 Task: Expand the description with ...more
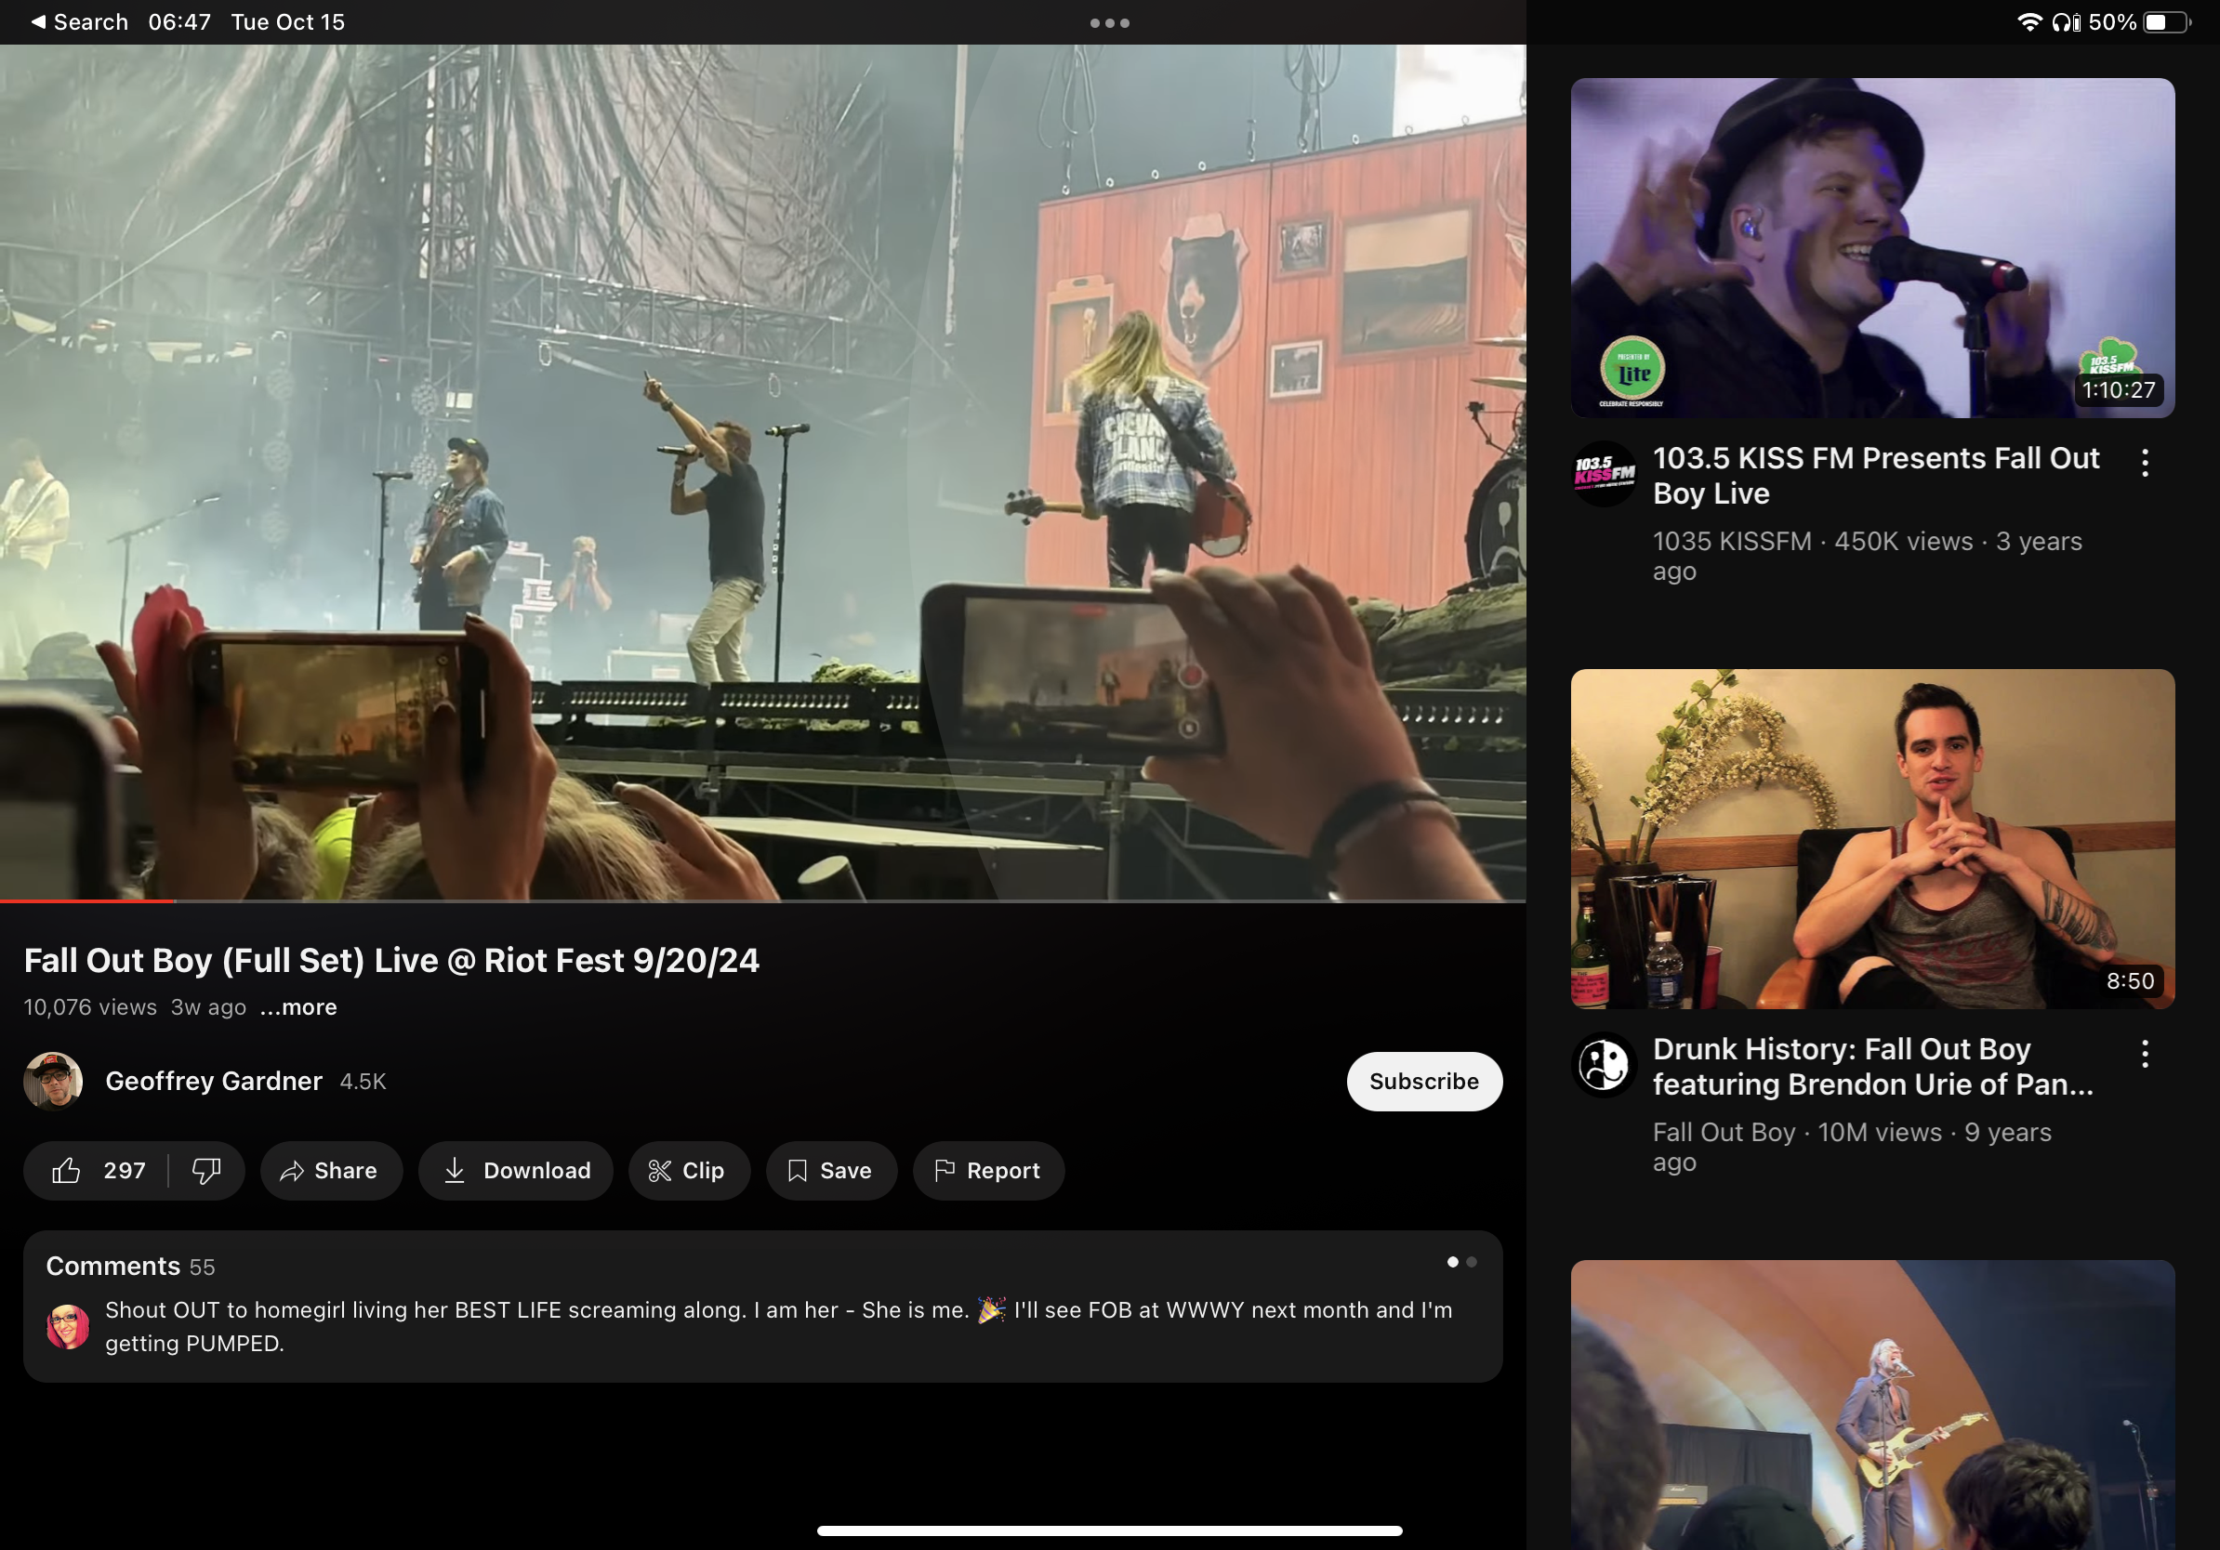click(x=298, y=1007)
